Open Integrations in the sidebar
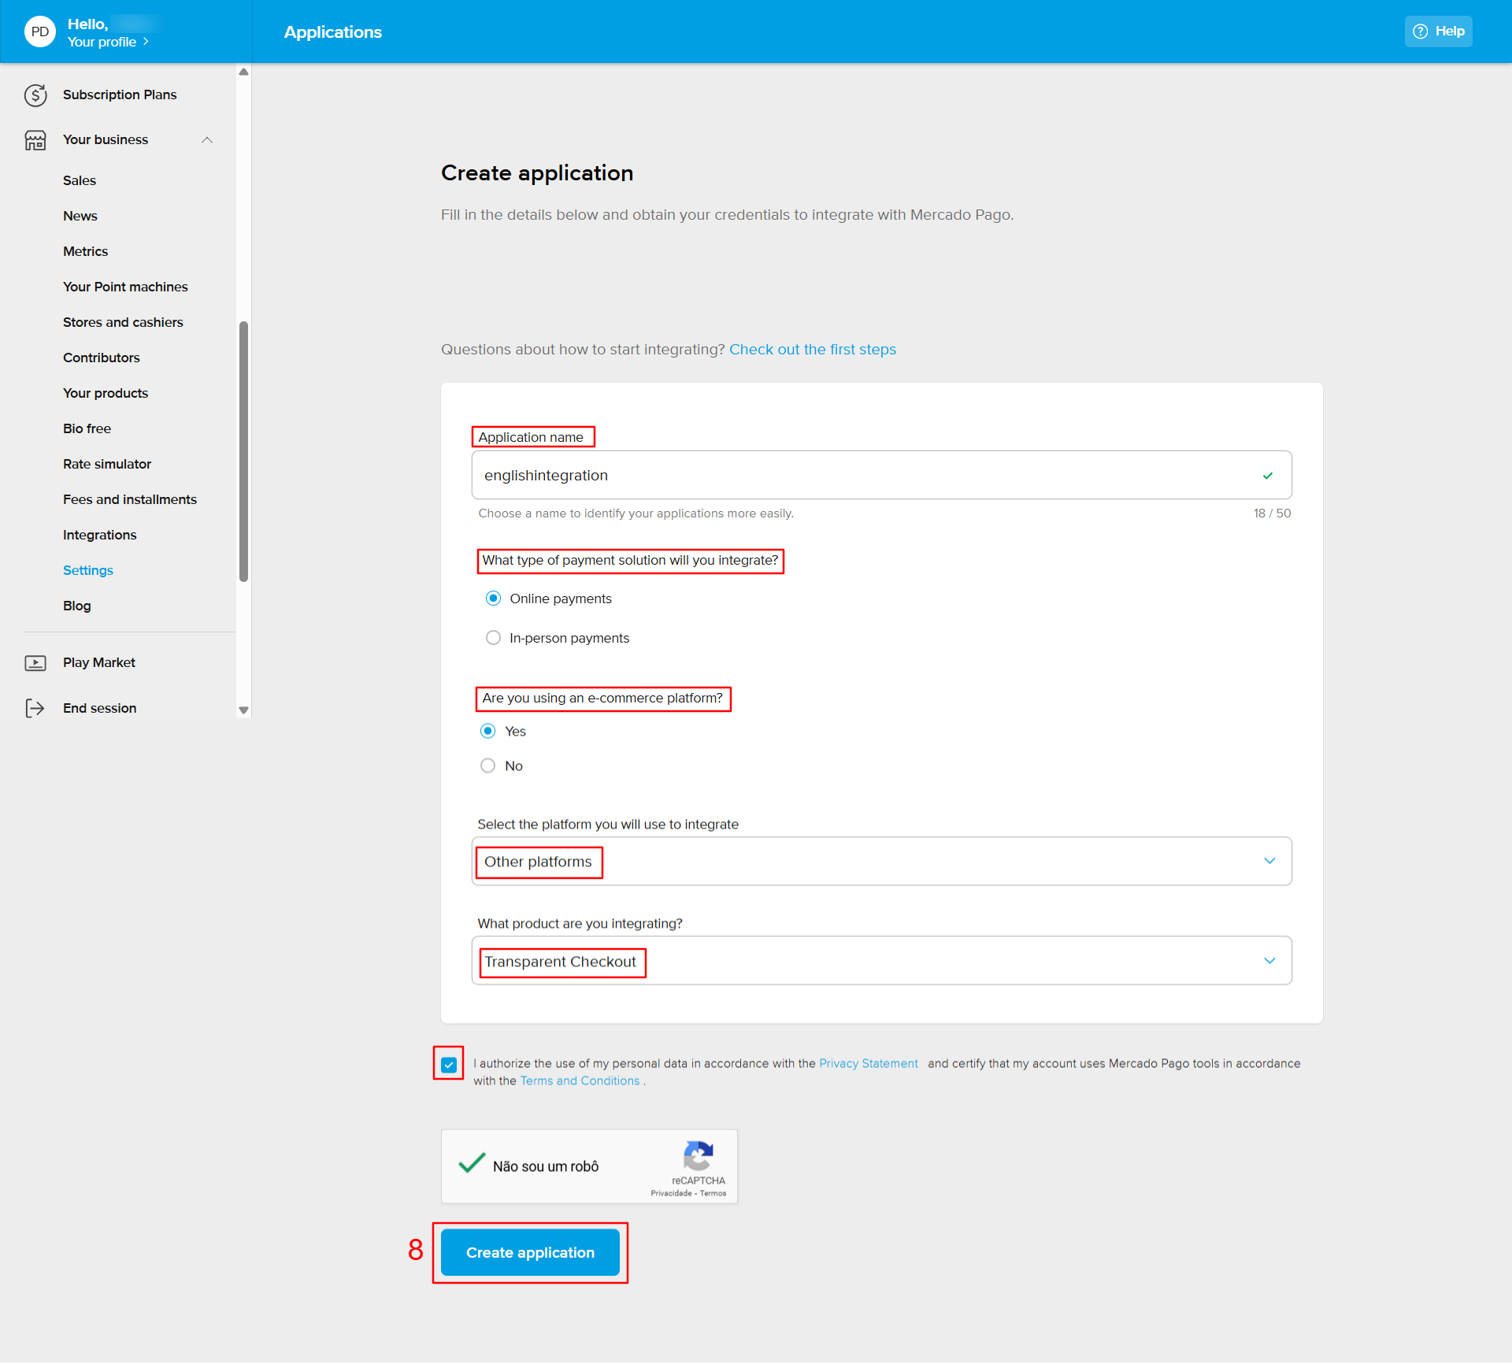The width and height of the screenshot is (1512, 1364). tap(99, 535)
